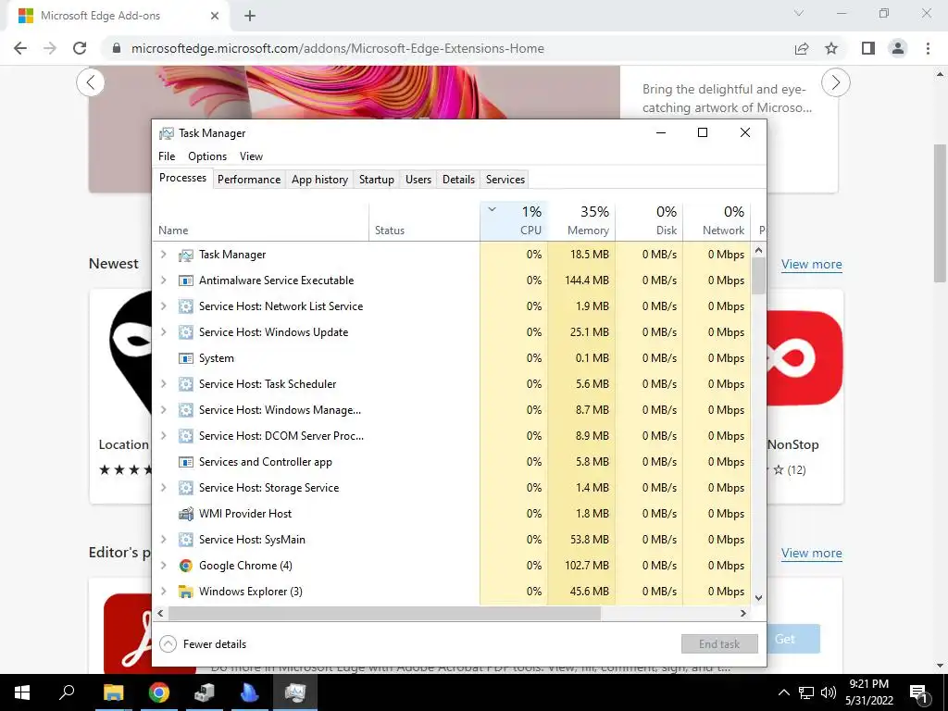Viewport: 948px width, 711px height.
Task: Click the System process icon
Action: tap(185, 358)
